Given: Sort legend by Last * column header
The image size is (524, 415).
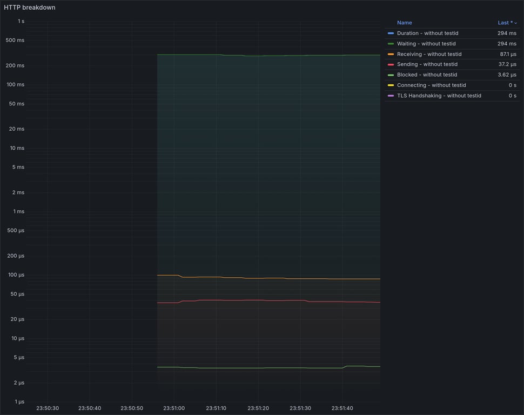Looking at the screenshot, I should pyautogui.click(x=507, y=23).
